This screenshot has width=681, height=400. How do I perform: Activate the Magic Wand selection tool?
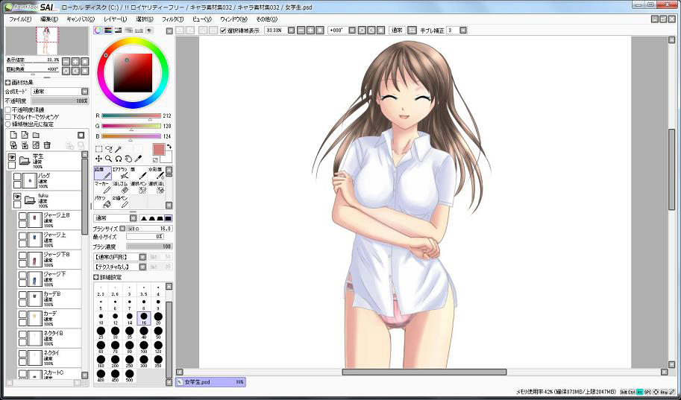pos(118,149)
